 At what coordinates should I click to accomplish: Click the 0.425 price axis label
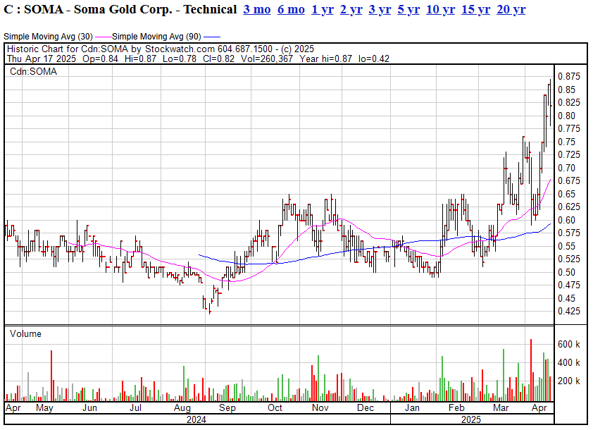click(x=569, y=311)
